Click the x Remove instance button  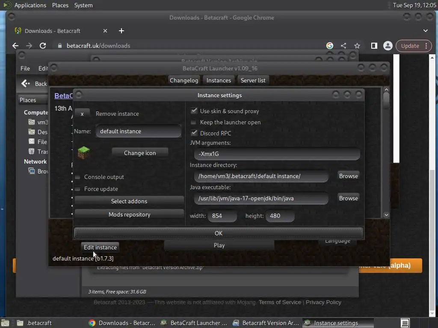(x=82, y=114)
